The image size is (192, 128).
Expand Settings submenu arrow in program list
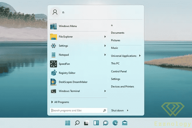[105, 46]
